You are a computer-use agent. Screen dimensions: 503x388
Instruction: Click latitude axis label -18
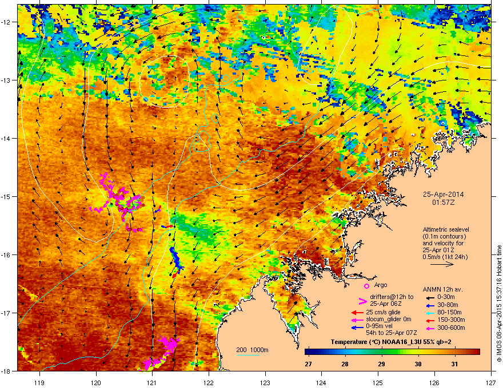pyautogui.click(x=6, y=371)
